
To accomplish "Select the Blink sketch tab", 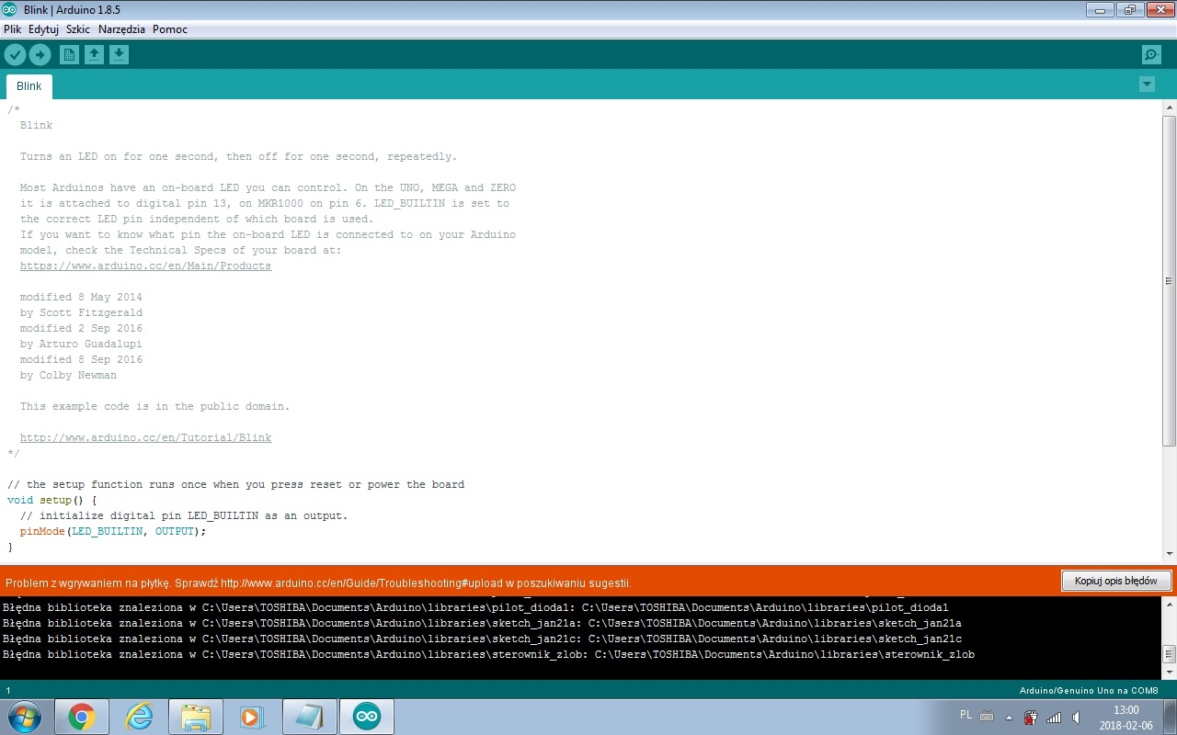I will 29,86.
